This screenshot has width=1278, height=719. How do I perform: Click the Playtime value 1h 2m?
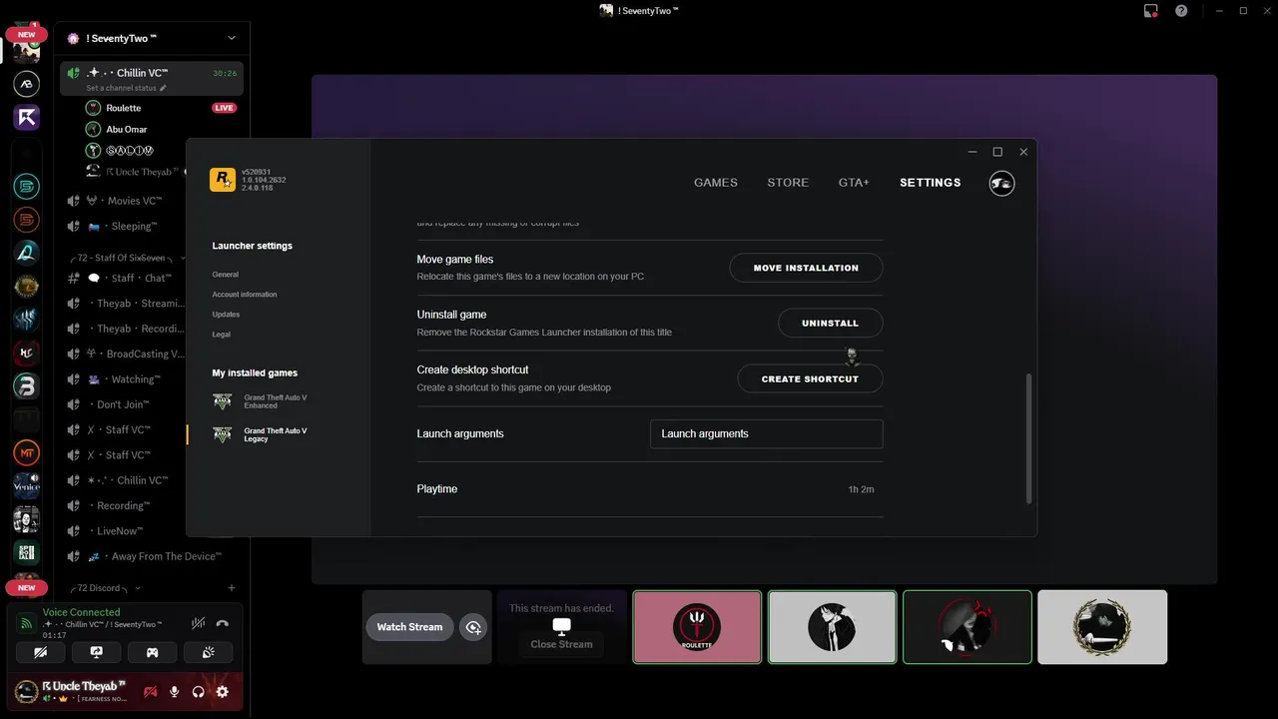tap(861, 489)
